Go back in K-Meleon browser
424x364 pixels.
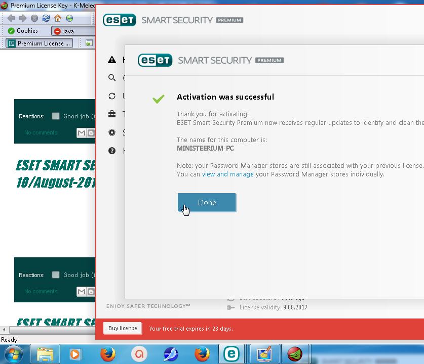pyautogui.click(x=11, y=18)
